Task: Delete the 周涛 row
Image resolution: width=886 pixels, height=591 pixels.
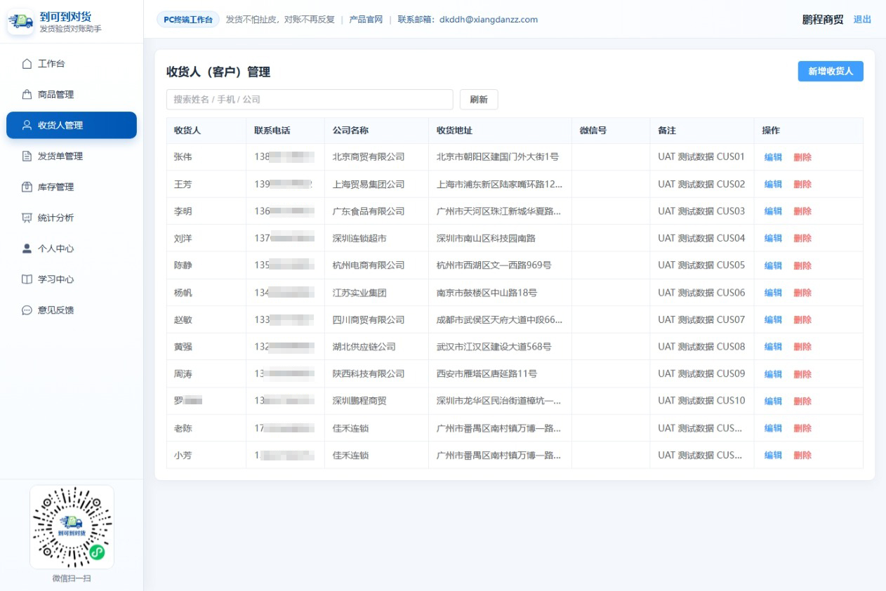Action: pyautogui.click(x=802, y=374)
